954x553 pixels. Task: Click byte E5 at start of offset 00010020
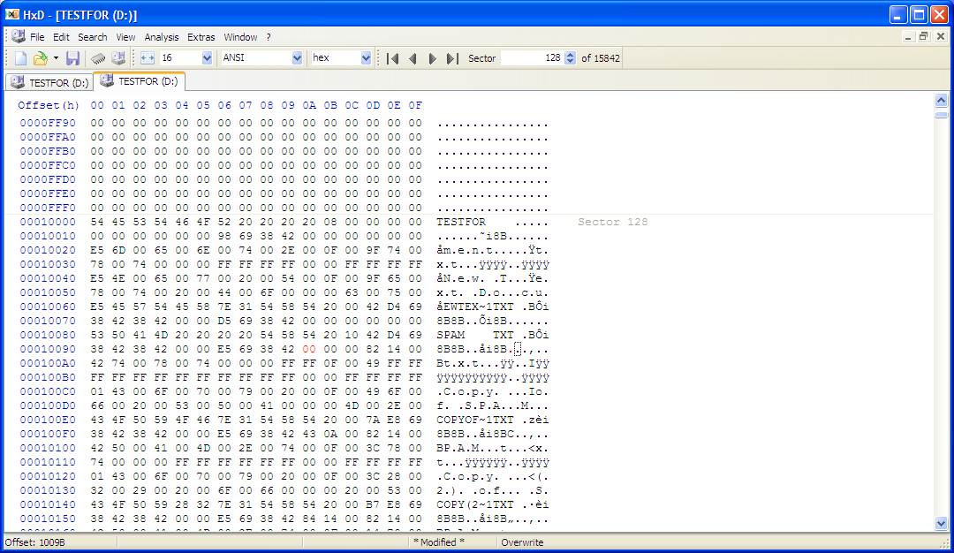(x=97, y=250)
